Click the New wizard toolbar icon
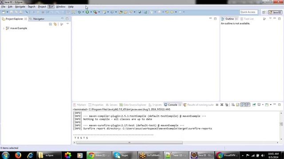Image resolution: width=284 pixels, height=159 pixels. click(4, 12)
